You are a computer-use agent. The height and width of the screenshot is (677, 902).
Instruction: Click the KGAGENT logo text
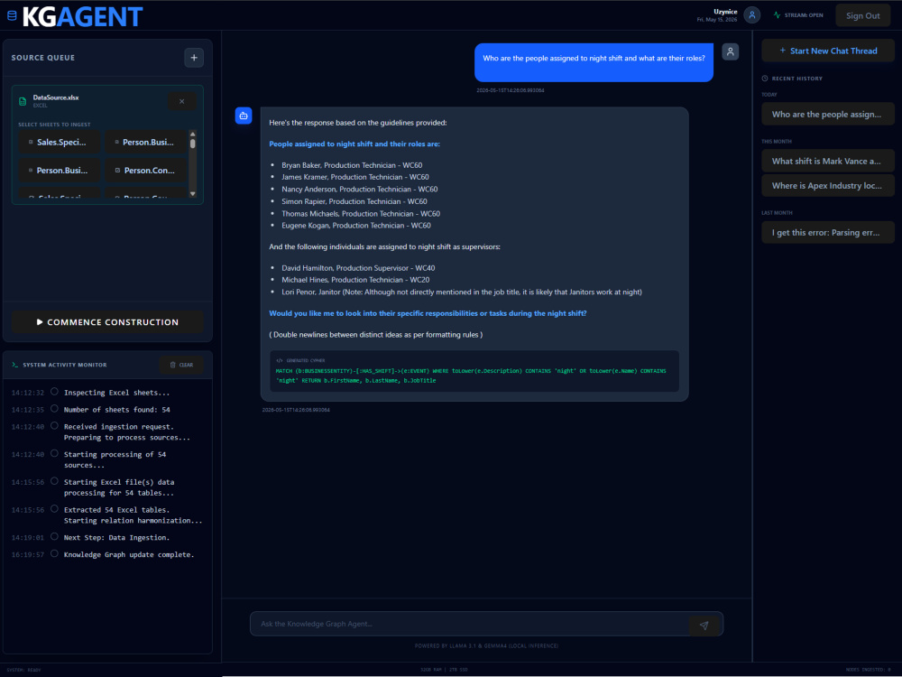pos(82,16)
